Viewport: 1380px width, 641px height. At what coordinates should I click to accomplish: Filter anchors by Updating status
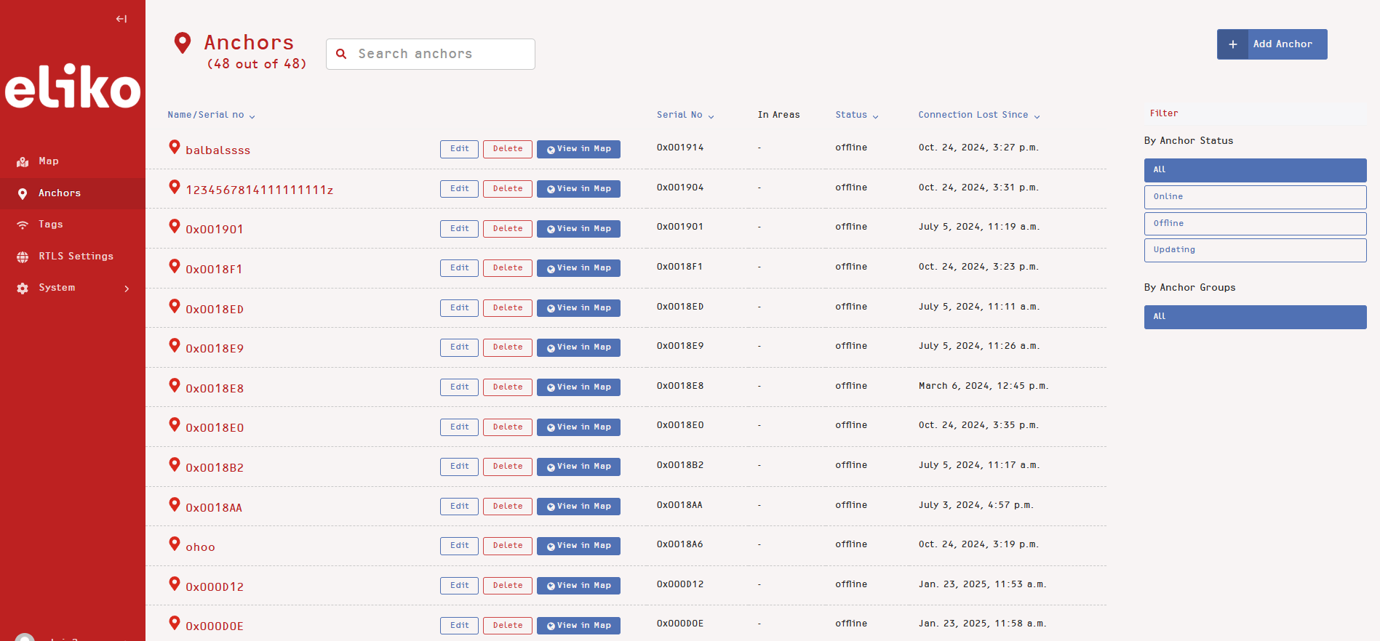[x=1255, y=250]
